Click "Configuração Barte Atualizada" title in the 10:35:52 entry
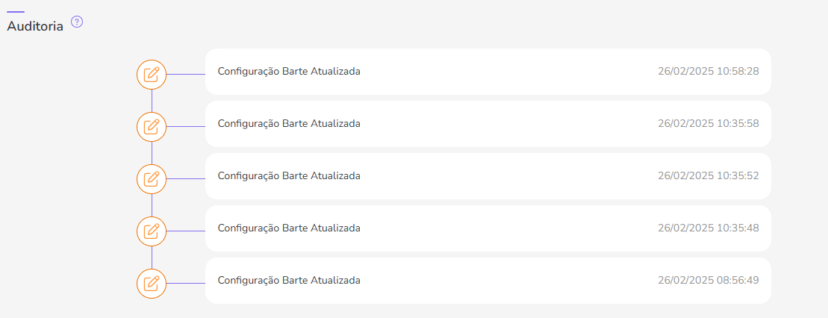Screen dimensions: 828x318 click(x=289, y=176)
